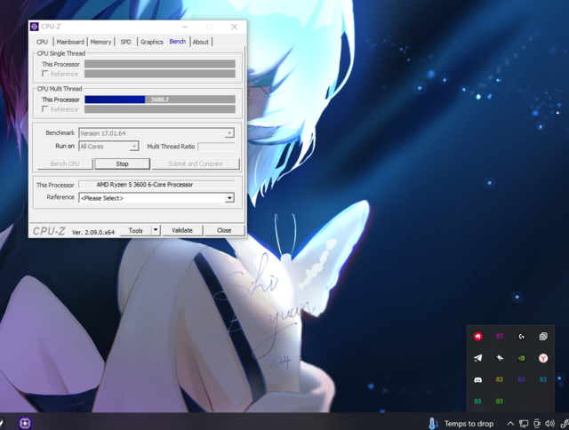
Task: Click the CPU-Z icon in the taskbar
Action: [26, 423]
